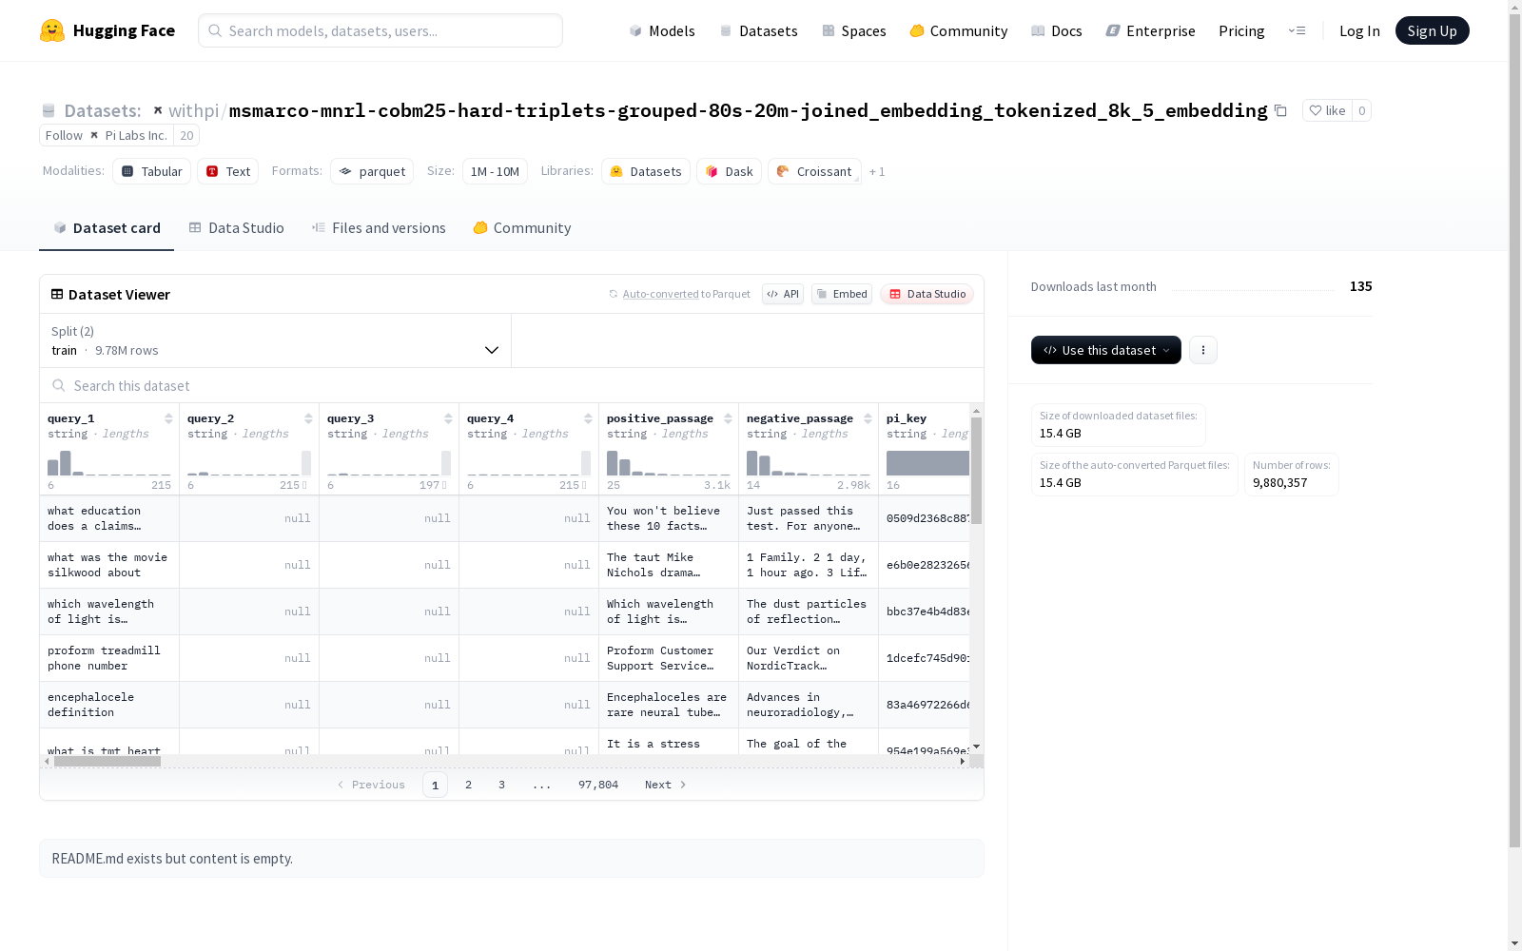
Task: Open Docs in the top navigation
Action: [x=1057, y=30]
